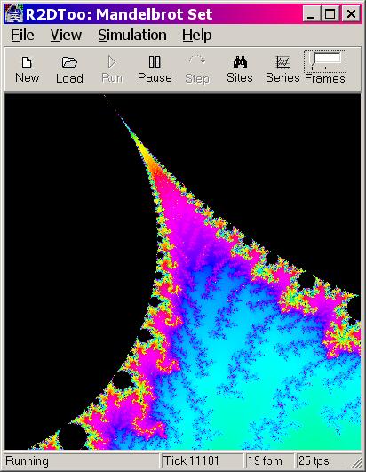Open the File menu
The image size is (366, 472).
point(22,36)
